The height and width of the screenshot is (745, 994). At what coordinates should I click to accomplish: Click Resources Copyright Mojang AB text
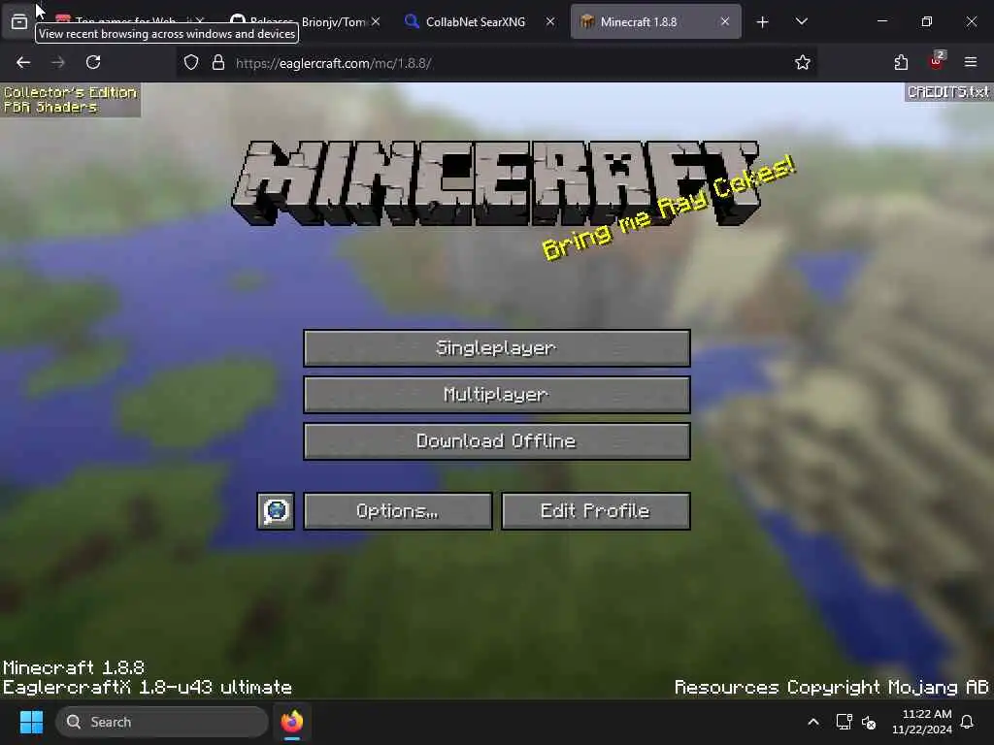point(831,688)
